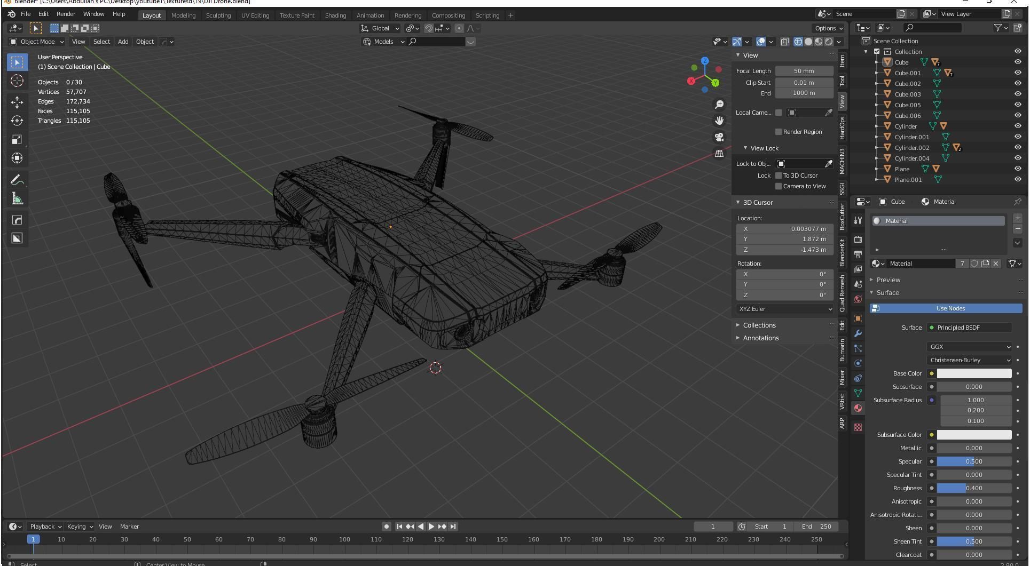The width and height of the screenshot is (1030, 566).
Task: Activate the Transform tool
Action: click(17, 158)
